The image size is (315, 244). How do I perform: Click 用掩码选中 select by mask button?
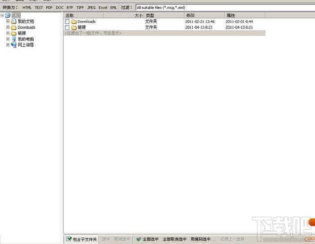click(203, 239)
